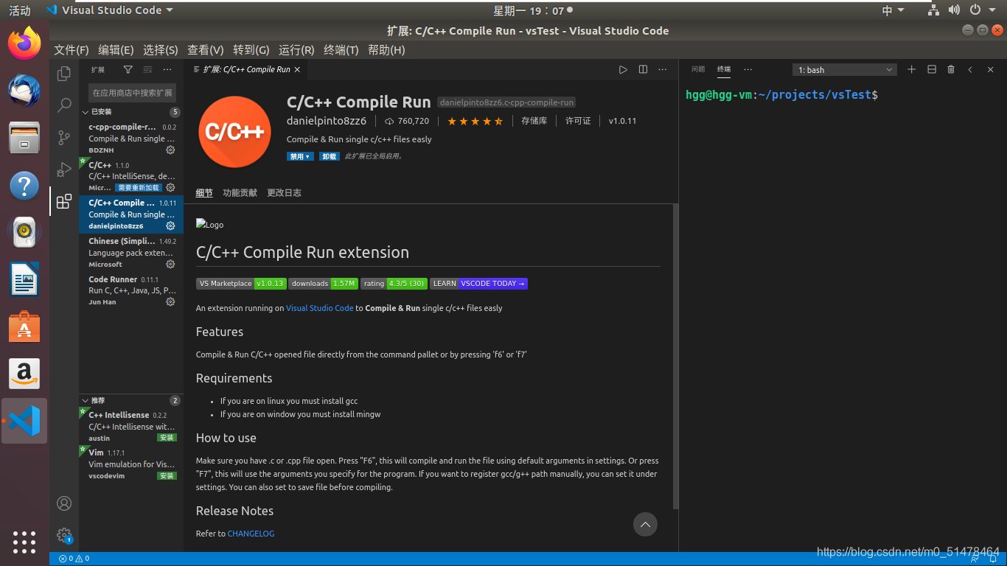Focus the extensions marketplace search box
Image resolution: width=1007 pixels, height=566 pixels.
click(133, 93)
